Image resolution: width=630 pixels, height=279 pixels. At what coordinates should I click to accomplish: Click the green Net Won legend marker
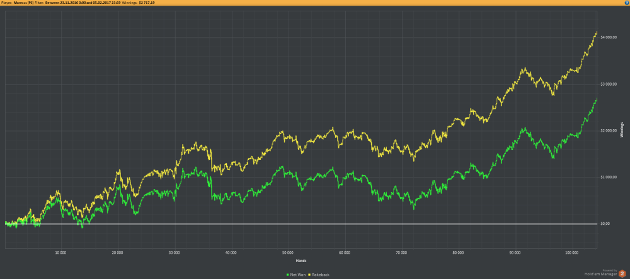point(287,275)
